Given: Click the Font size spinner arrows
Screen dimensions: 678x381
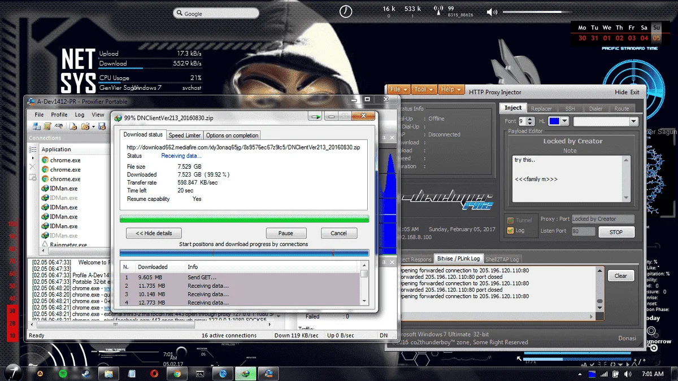Looking at the screenshot, I should (530, 121).
